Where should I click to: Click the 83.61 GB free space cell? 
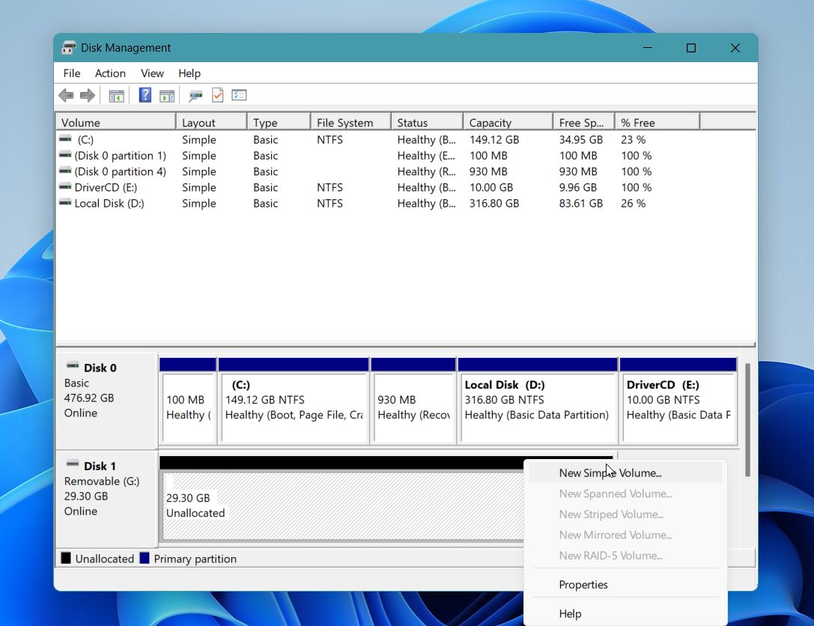click(x=581, y=204)
